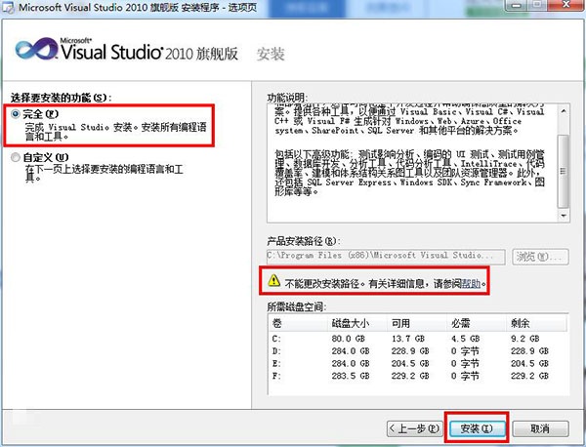Click the 功能说明 label
The image size is (586, 447).
tap(287, 98)
